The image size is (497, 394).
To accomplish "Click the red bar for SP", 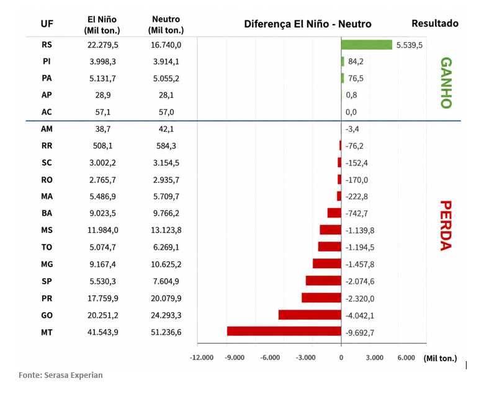I will point(324,281).
